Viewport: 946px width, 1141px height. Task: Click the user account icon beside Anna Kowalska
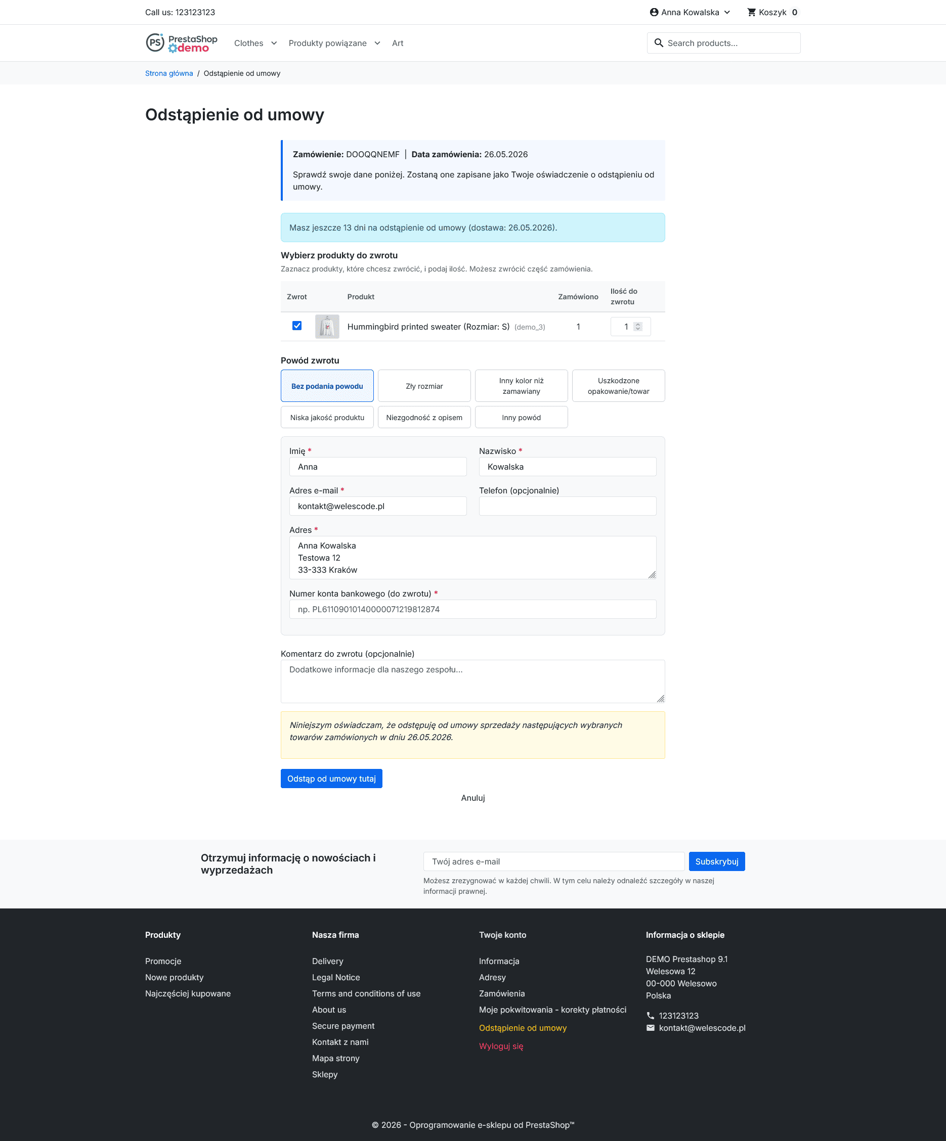point(654,12)
